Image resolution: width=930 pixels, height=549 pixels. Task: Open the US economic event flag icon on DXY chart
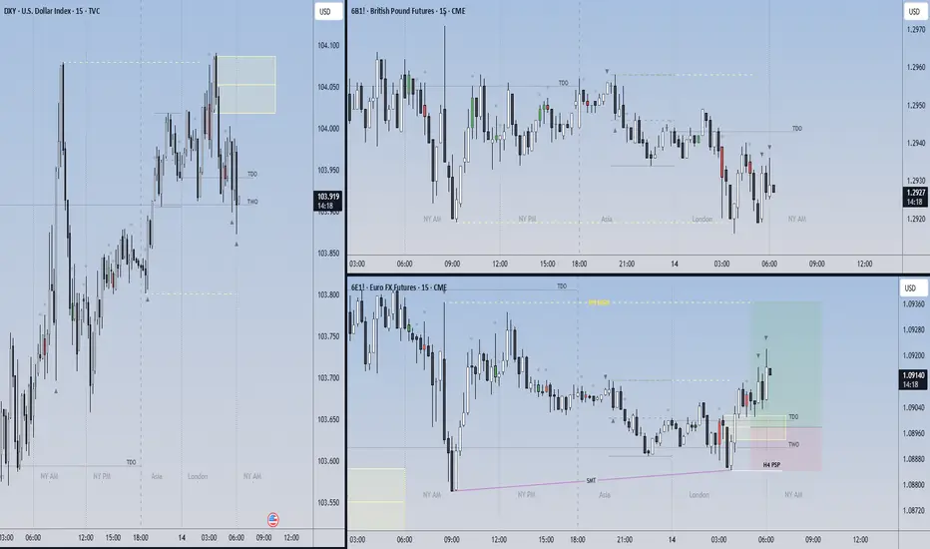pyautogui.click(x=272, y=520)
